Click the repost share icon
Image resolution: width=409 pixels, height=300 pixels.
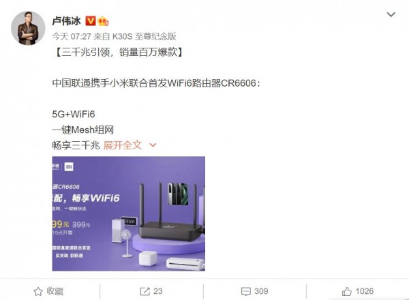[x=145, y=291]
